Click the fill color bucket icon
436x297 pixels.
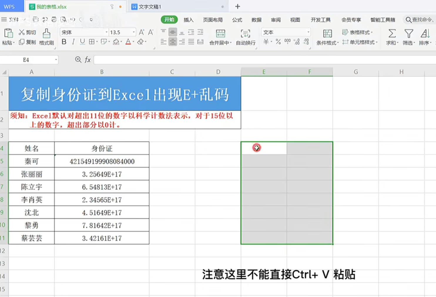[116, 42]
